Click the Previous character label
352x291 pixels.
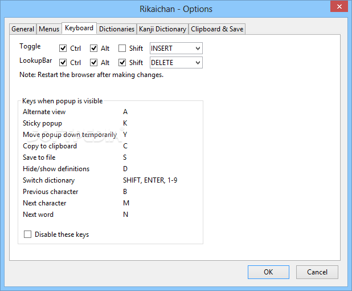coord(51,192)
